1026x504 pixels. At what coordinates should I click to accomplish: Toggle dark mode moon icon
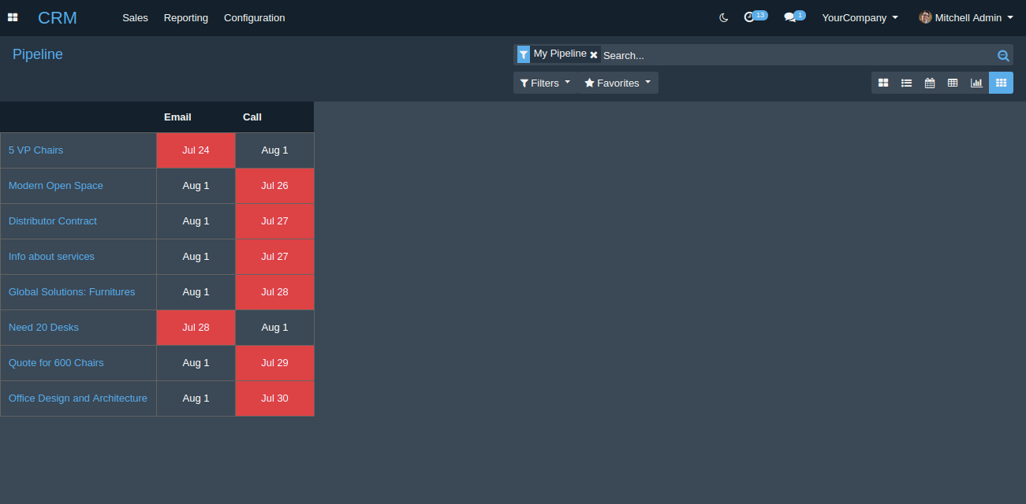[x=724, y=17]
